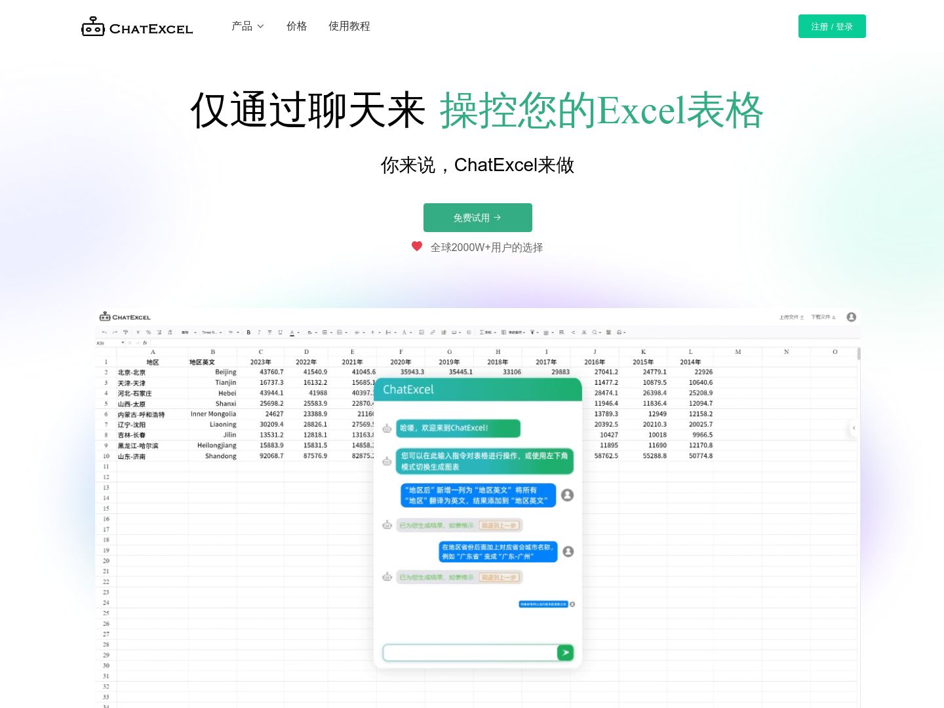Screen dimensions: 944x708
Task: Start the trial with 免费试用
Action: 477,218
